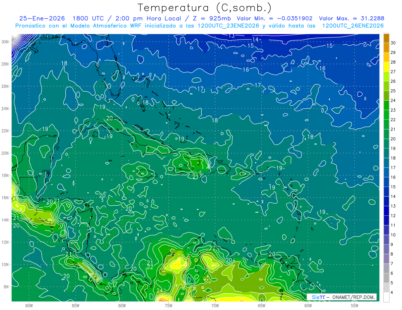Click the 16N latitude axis label
Viewport: 402px width, 310px height.
pos(5,198)
